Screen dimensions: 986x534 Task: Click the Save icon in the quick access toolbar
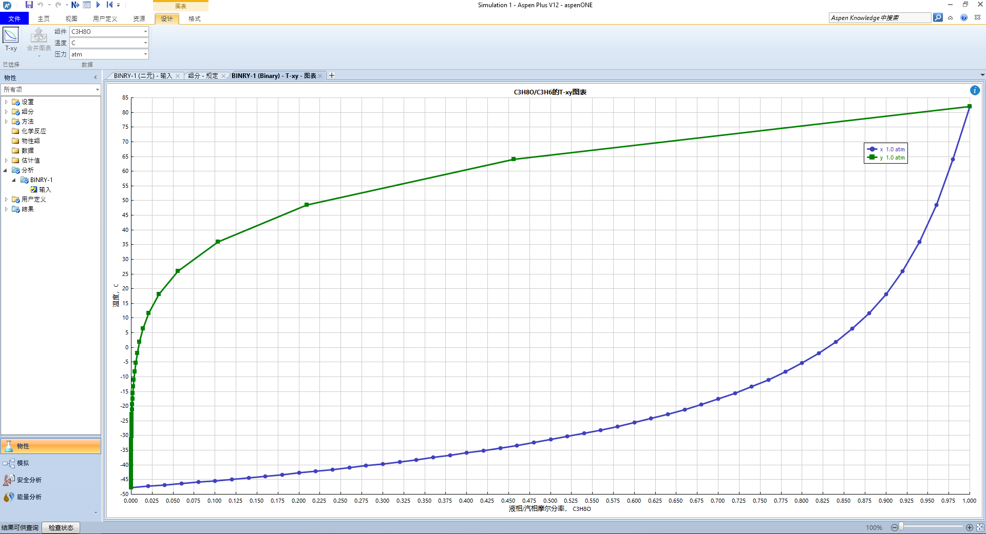(x=29, y=5)
